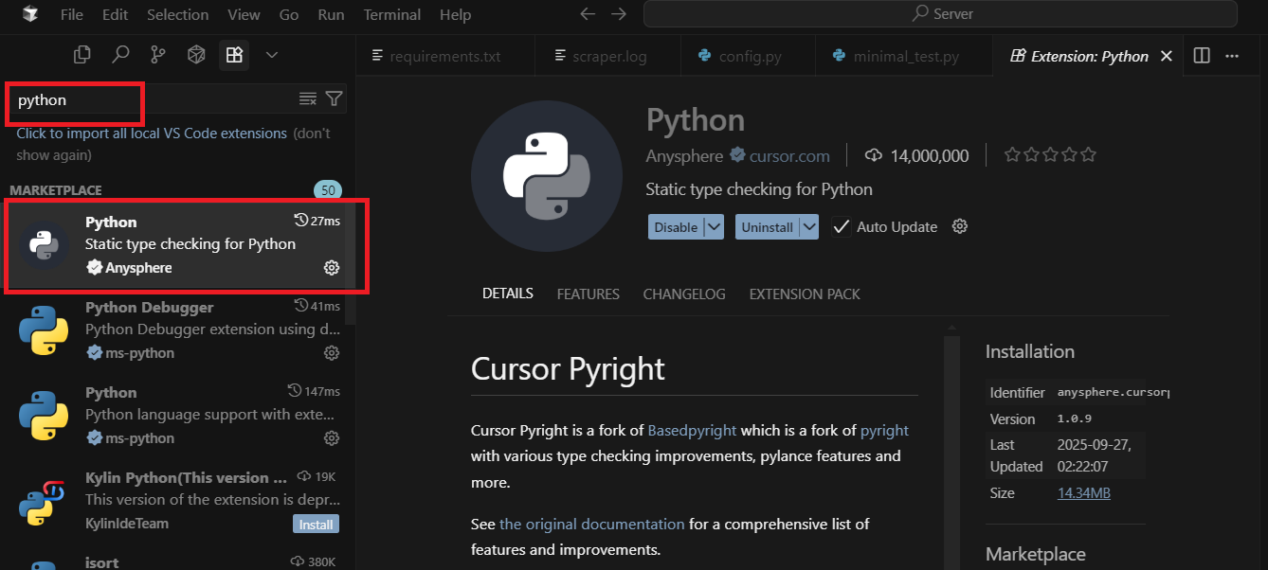Open the Search view icon

coord(120,55)
